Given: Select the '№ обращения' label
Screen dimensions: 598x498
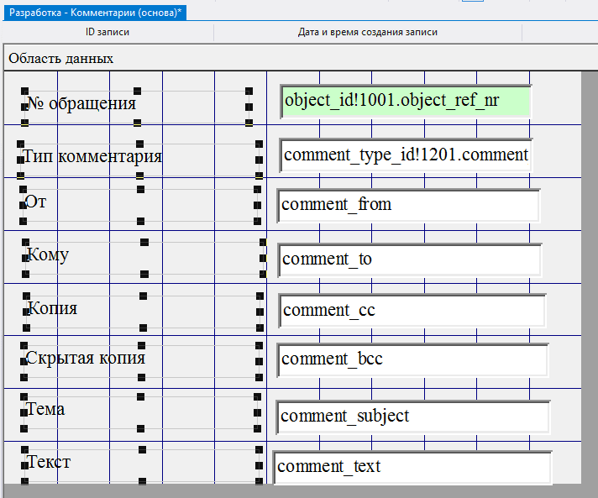Looking at the screenshot, I should [81, 104].
